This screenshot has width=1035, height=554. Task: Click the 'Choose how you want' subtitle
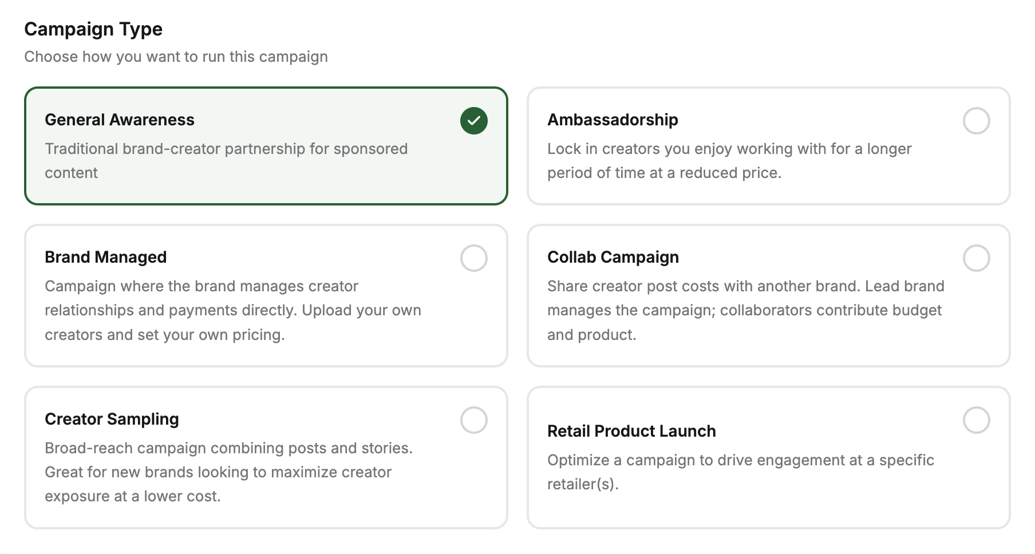click(x=176, y=57)
